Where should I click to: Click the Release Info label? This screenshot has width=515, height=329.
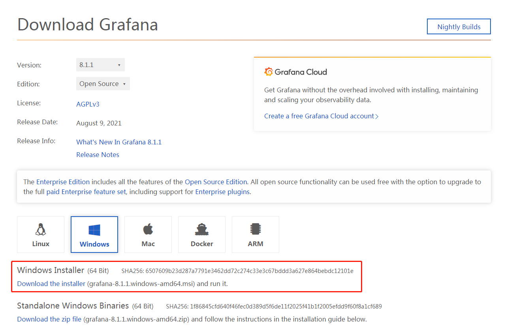[36, 141]
